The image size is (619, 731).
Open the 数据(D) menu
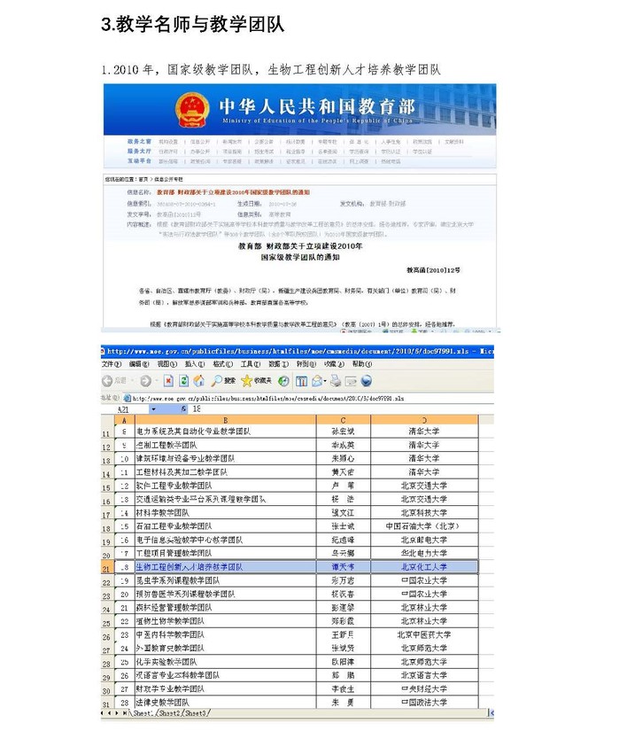pos(279,364)
